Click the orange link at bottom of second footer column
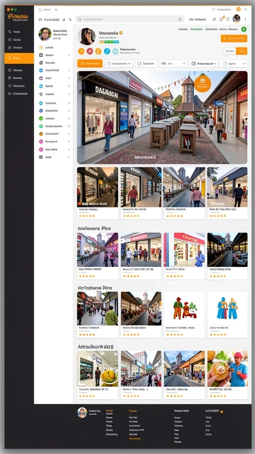This screenshot has height=454, width=255. click(135, 438)
